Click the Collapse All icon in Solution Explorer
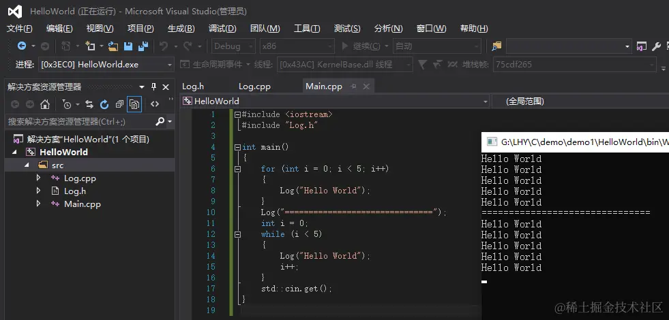 [x=119, y=104]
